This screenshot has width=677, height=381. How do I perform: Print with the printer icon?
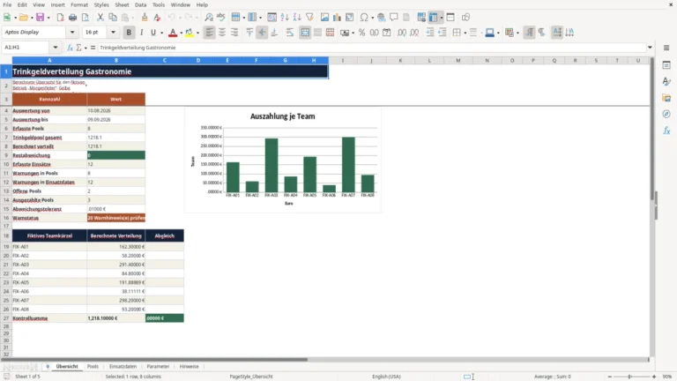click(x=72, y=18)
